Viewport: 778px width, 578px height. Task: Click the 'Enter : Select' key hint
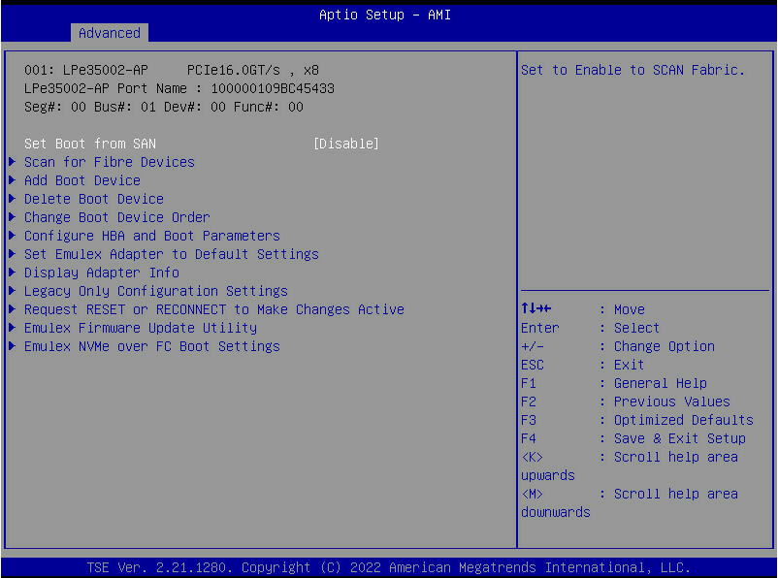[x=590, y=328]
